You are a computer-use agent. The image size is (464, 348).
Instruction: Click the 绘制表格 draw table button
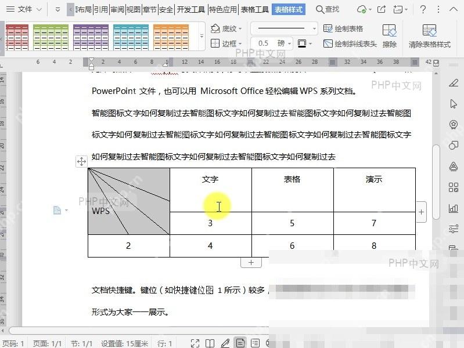pyautogui.click(x=343, y=28)
